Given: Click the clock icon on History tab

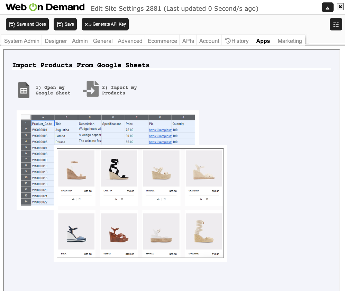Looking at the screenshot, I should pos(228,41).
